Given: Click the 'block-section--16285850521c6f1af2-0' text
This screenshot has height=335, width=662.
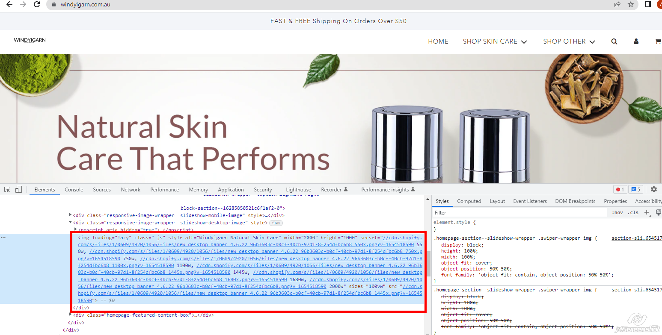Looking at the screenshot, I should pos(233,208).
